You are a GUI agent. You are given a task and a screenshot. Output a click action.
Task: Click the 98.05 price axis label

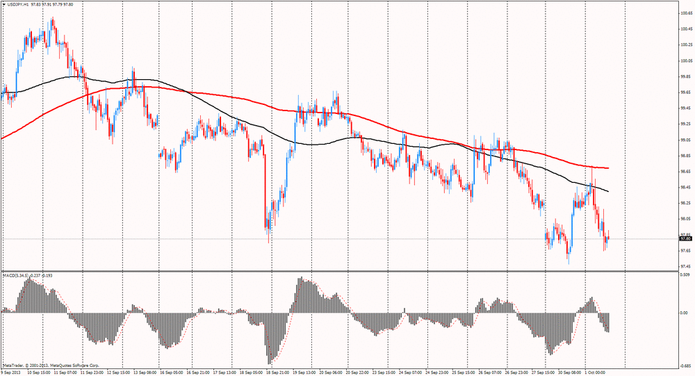(686, 219)
